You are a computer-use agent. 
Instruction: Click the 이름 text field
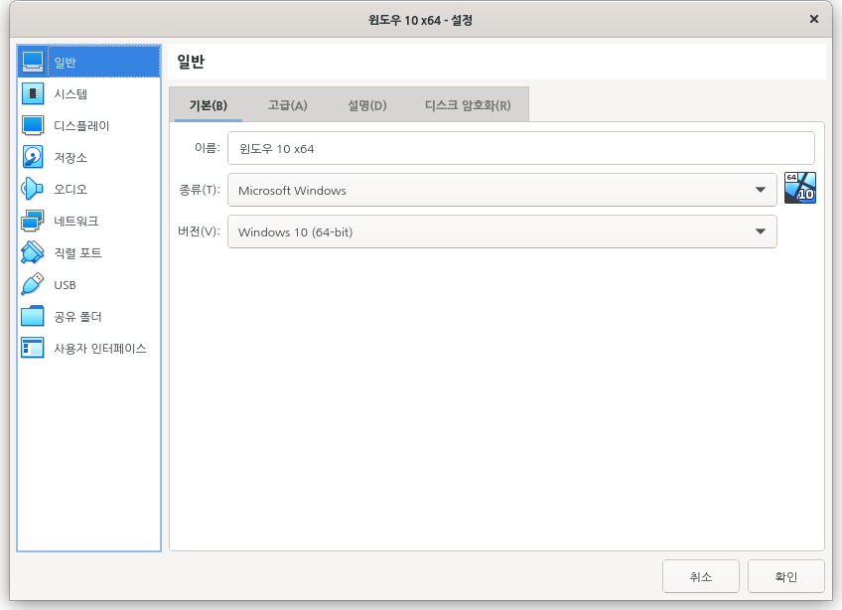tap(521, 148)
